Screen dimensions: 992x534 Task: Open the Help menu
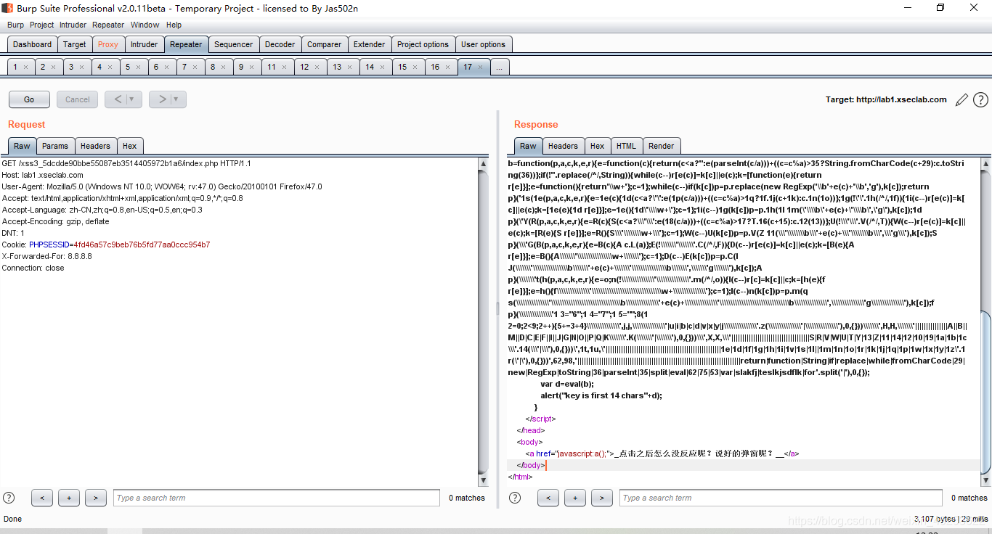(174, 25)
